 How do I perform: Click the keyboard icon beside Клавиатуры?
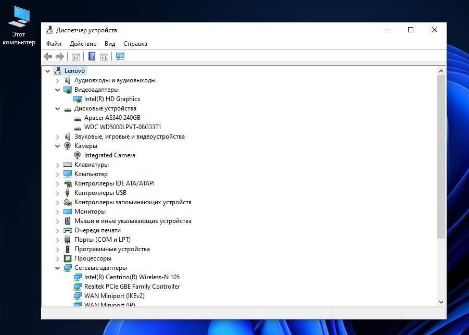pyautogui.click(x=68, y=165)
